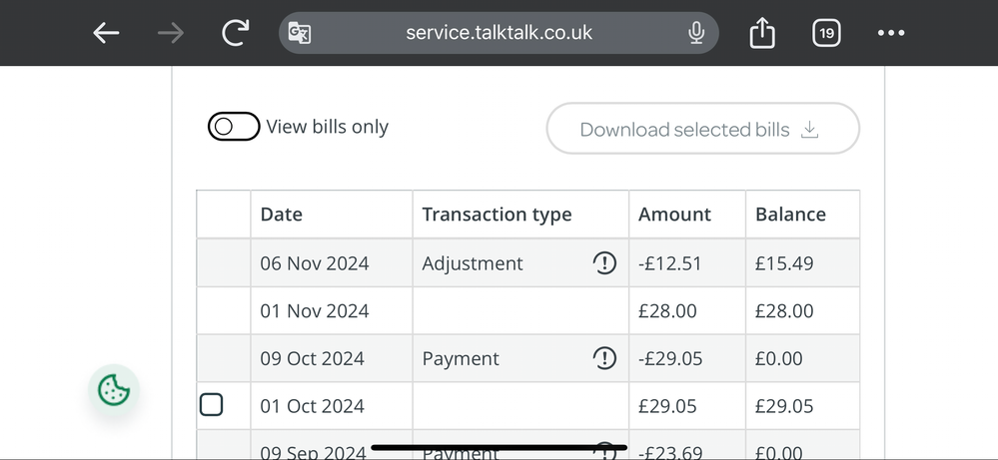Image resolution: width=998 pixels, height=460 pixels.
Task: Click the info icon beside the 09 Oct Payment
Action: coord(604,358)
